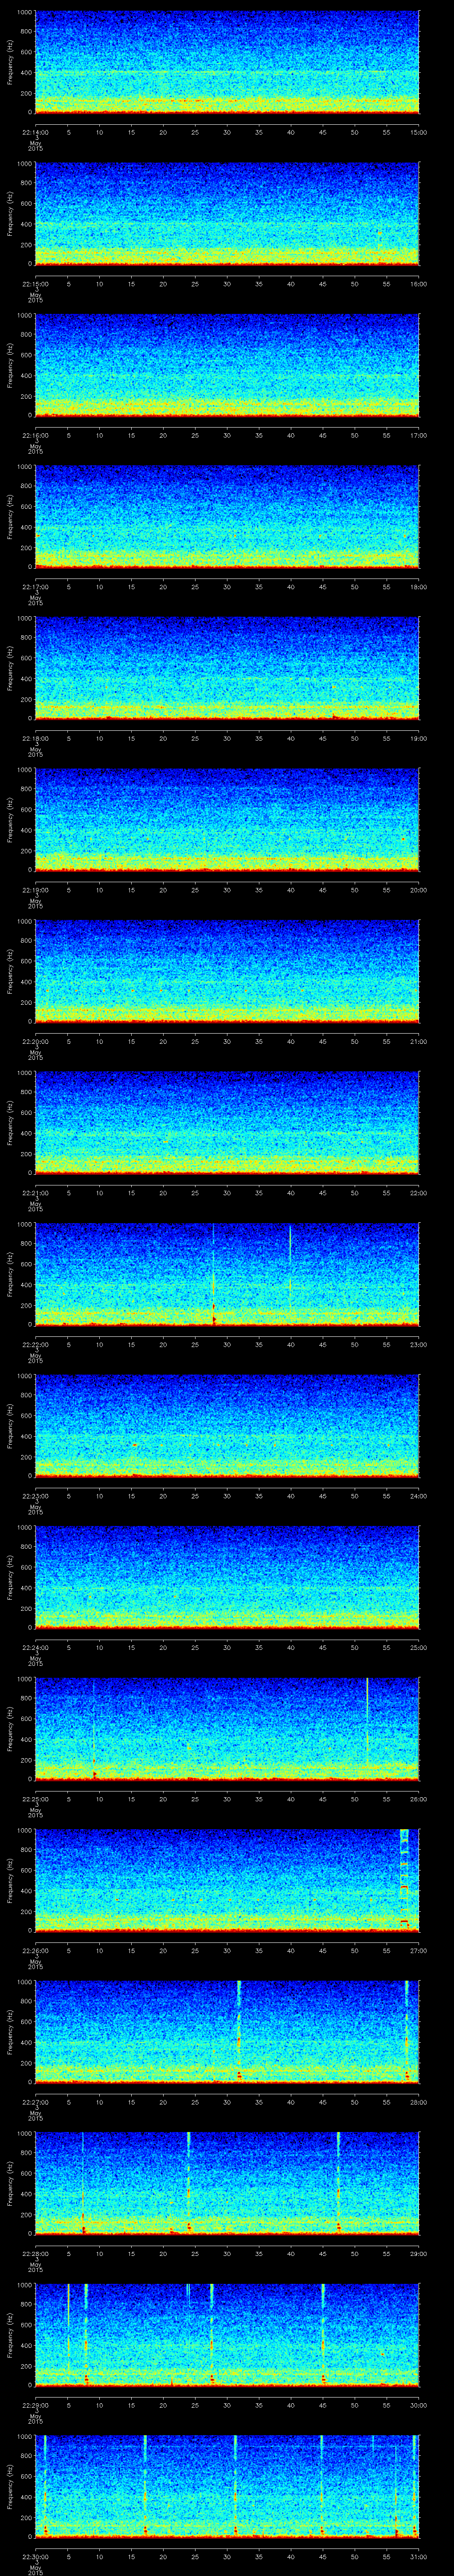
Task: Click the 26:00 end time label
Action: click(x=419, y=1798)
